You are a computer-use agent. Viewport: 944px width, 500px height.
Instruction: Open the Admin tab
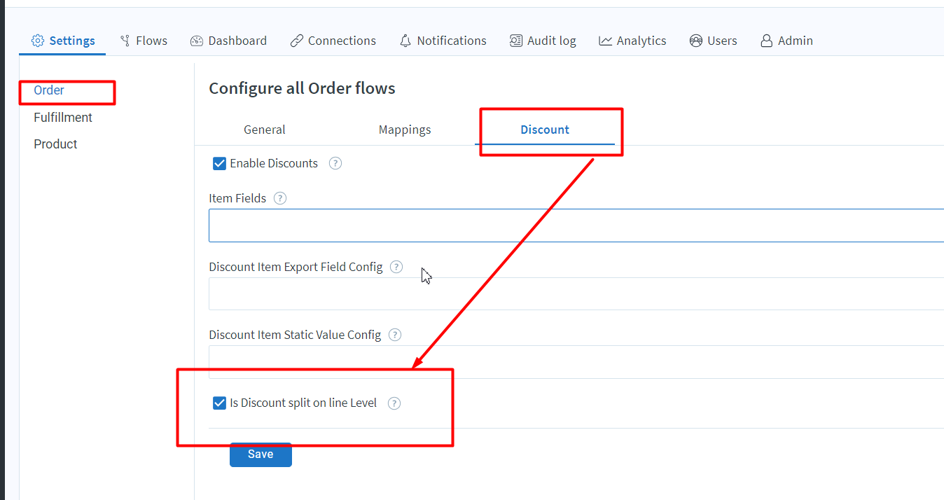(786, 41)
